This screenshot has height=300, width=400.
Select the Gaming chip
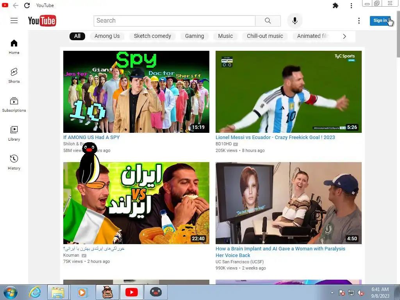click(195, 36)
